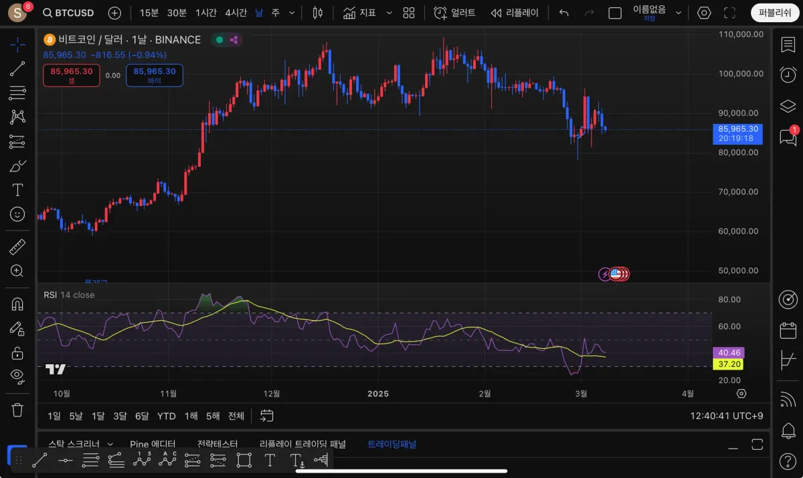Click the 퍼블리쉬 publish button
The image size is (803, 478).
775,13
